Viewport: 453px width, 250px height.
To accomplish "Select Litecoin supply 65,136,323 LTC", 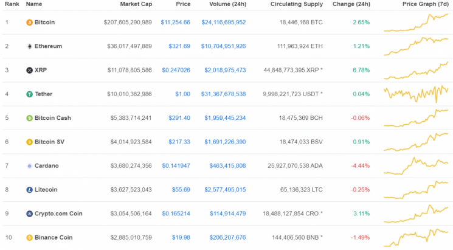I will 302,190.
